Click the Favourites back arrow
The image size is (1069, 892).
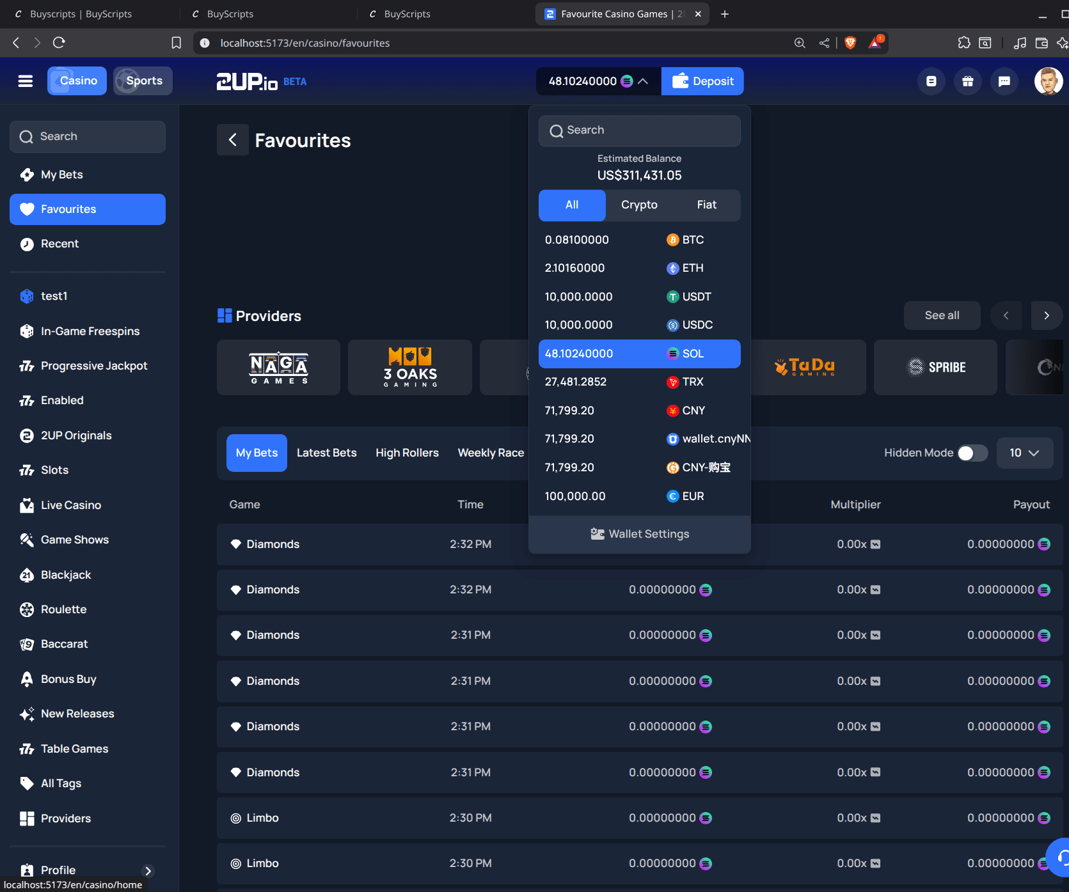point(233,140)
